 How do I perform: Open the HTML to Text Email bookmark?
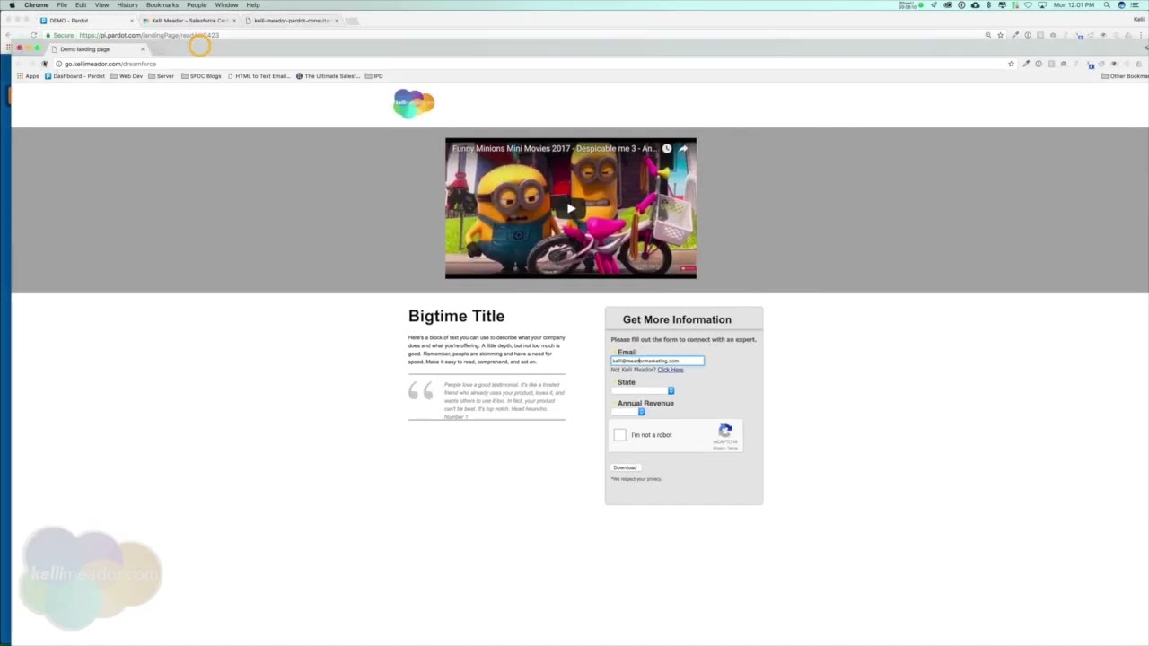[x=259, y=76]
